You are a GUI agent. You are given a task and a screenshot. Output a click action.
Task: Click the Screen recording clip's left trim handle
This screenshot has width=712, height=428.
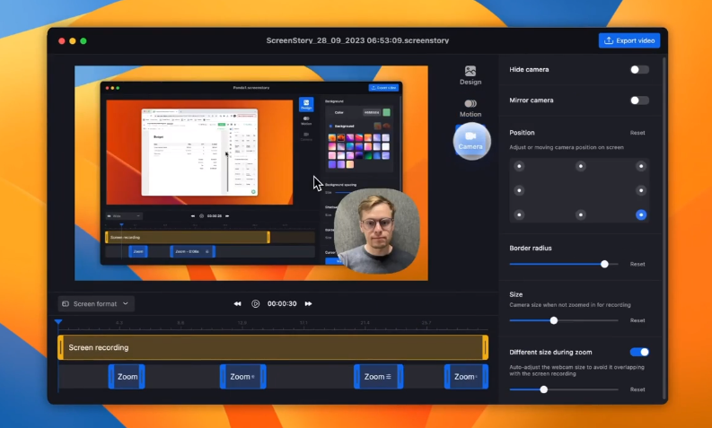60,347
